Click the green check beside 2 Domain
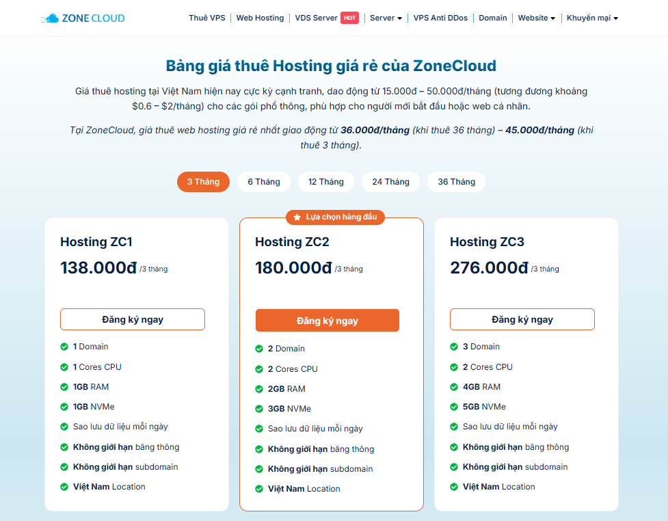The height and width of the screenshot is (521, 668). pyautogui.click(x=259, y=349)
